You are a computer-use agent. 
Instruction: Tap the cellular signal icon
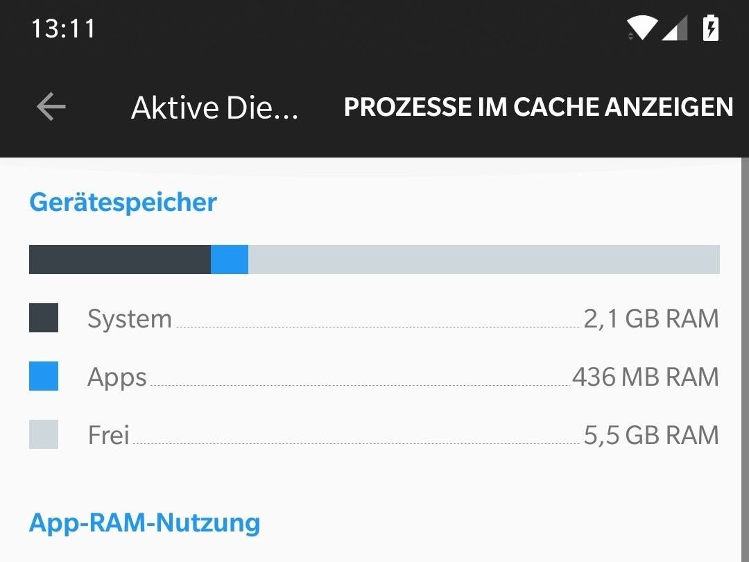[x=675, y=28]
